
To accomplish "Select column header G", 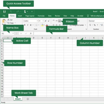I will tap(59, 38).
